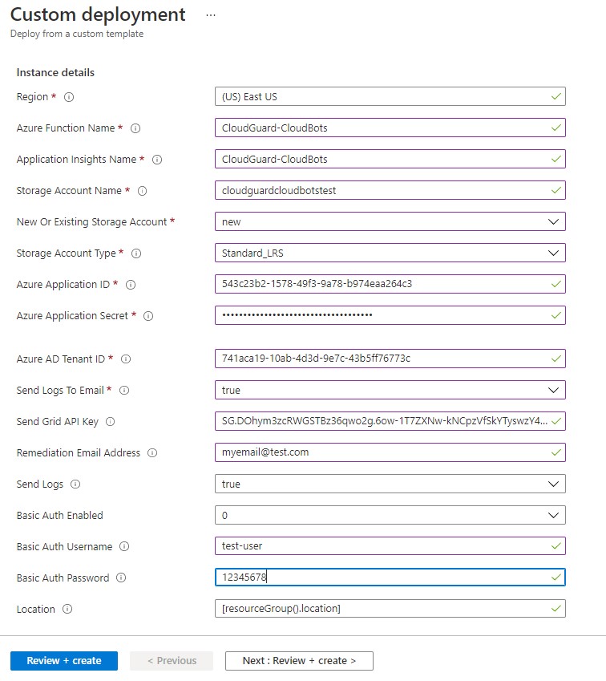The image size is (606, 681).
Task: Open the Region dropdown showing East US
Action: coord(390,96)
